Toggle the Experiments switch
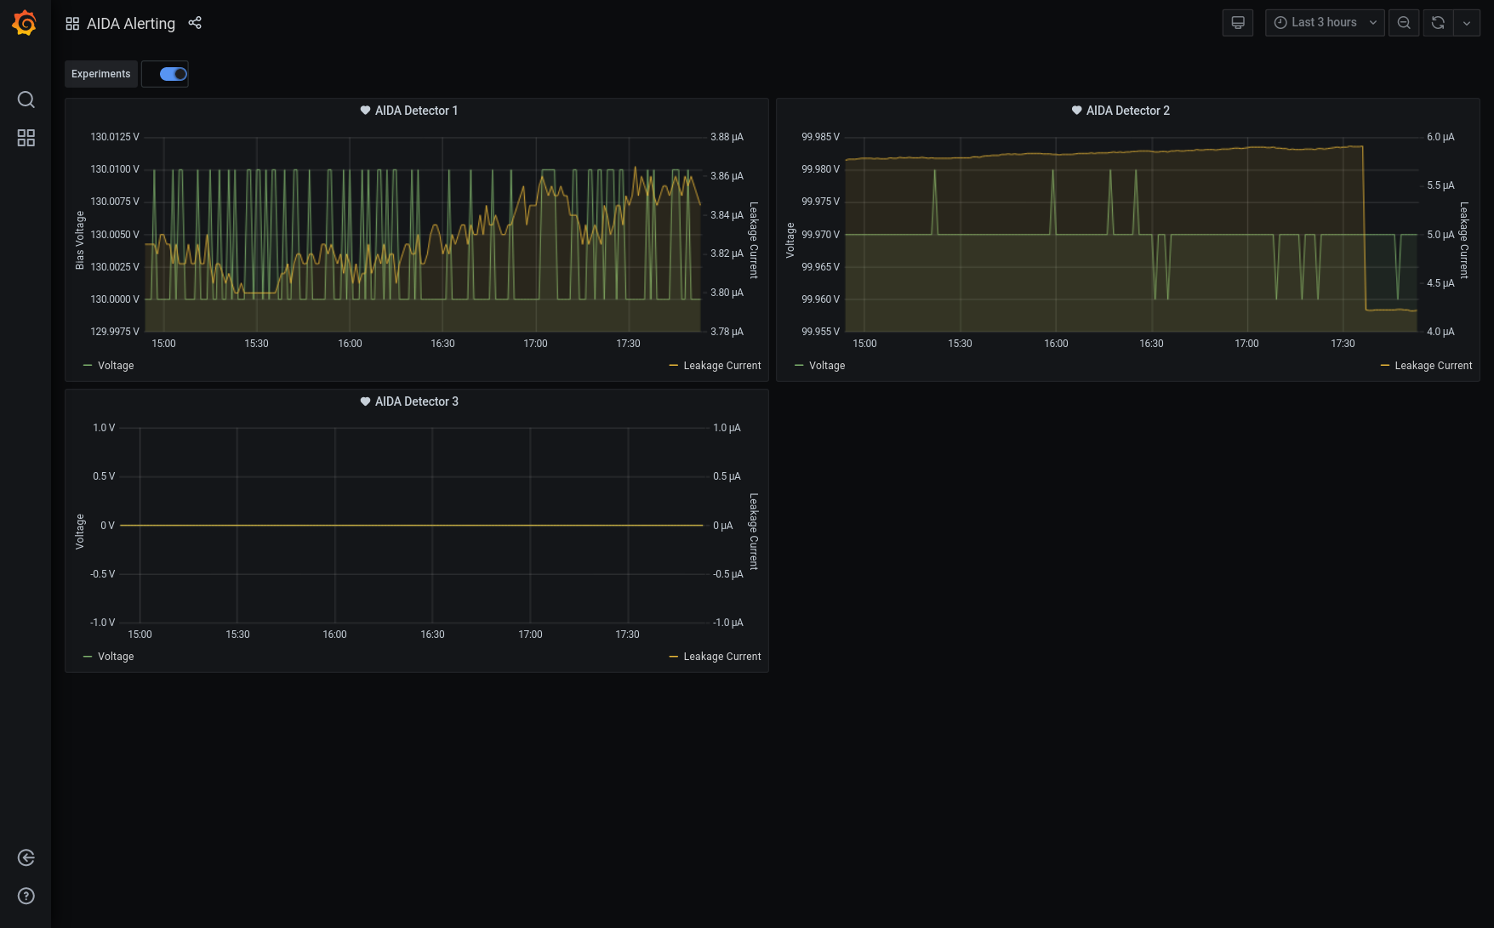 coord(174,74)
